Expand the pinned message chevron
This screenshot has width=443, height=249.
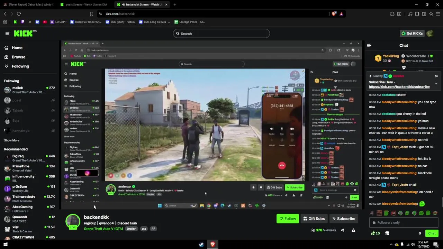(436, 83)
